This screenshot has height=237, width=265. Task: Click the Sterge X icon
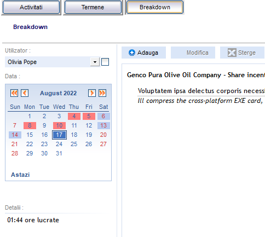coord(232,53)
